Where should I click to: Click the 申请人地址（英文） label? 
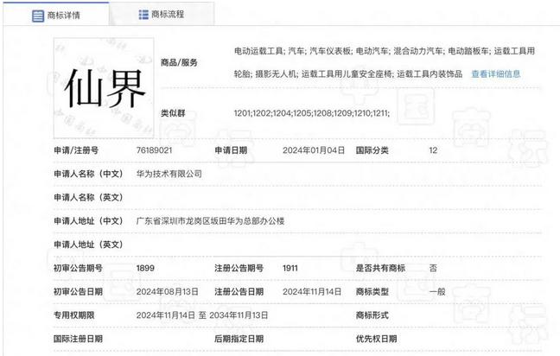[x=88, y=245]
